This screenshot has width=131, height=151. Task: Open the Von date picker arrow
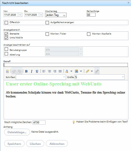[20, 15]
